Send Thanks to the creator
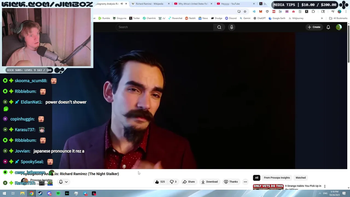350x197 pixels. (231, 182)
